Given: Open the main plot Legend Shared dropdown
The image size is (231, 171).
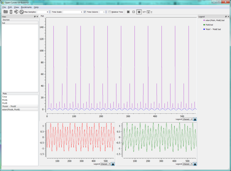Looking at the screenshot, I should (187, 119).
